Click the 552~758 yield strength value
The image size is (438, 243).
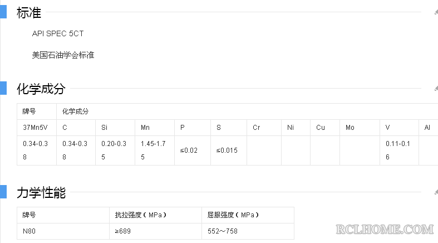pyautogui.click(x=248, y=231)
